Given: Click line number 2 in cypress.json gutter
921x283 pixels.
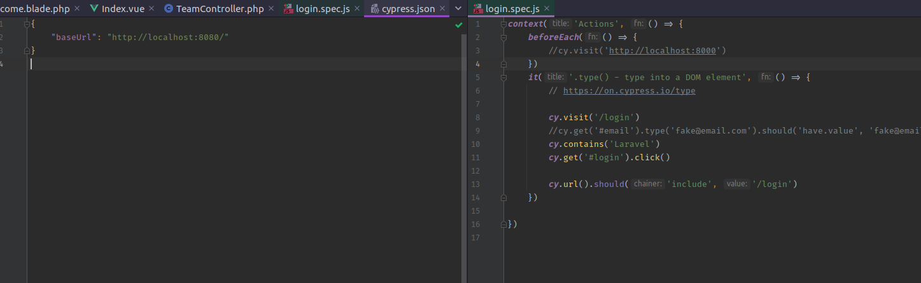Looking at the screenshot, I should 2,38.
